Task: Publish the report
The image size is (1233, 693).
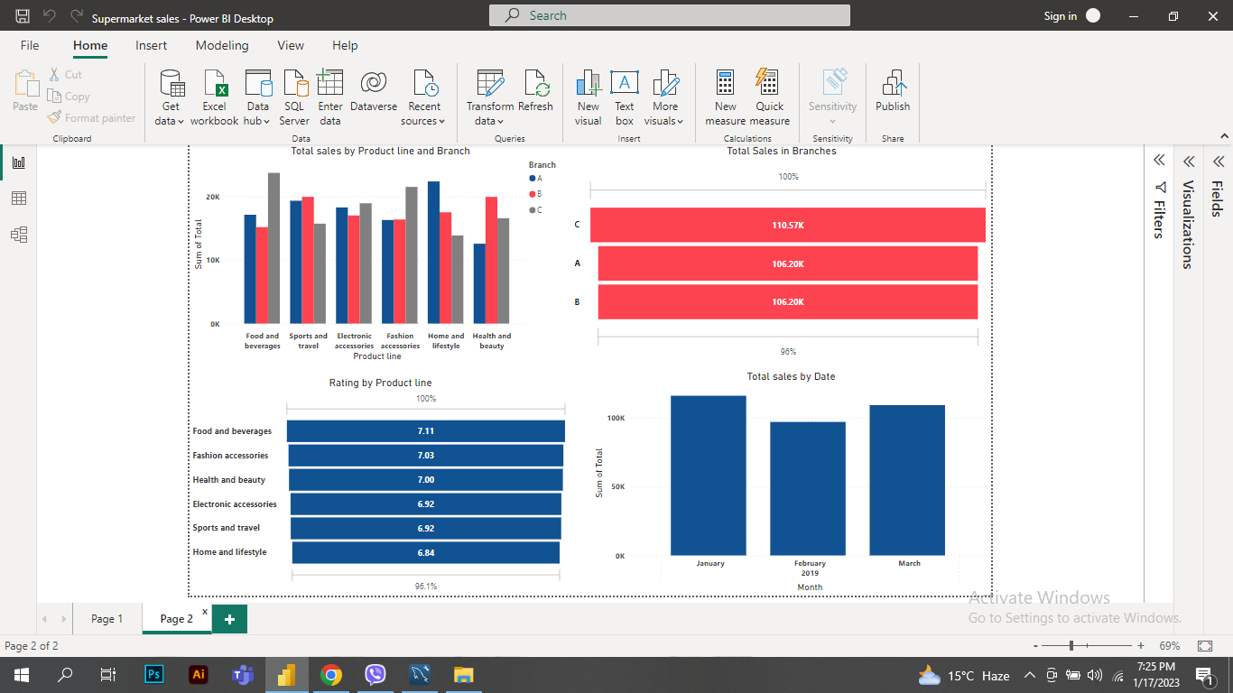Action: [x=892, y=97]
